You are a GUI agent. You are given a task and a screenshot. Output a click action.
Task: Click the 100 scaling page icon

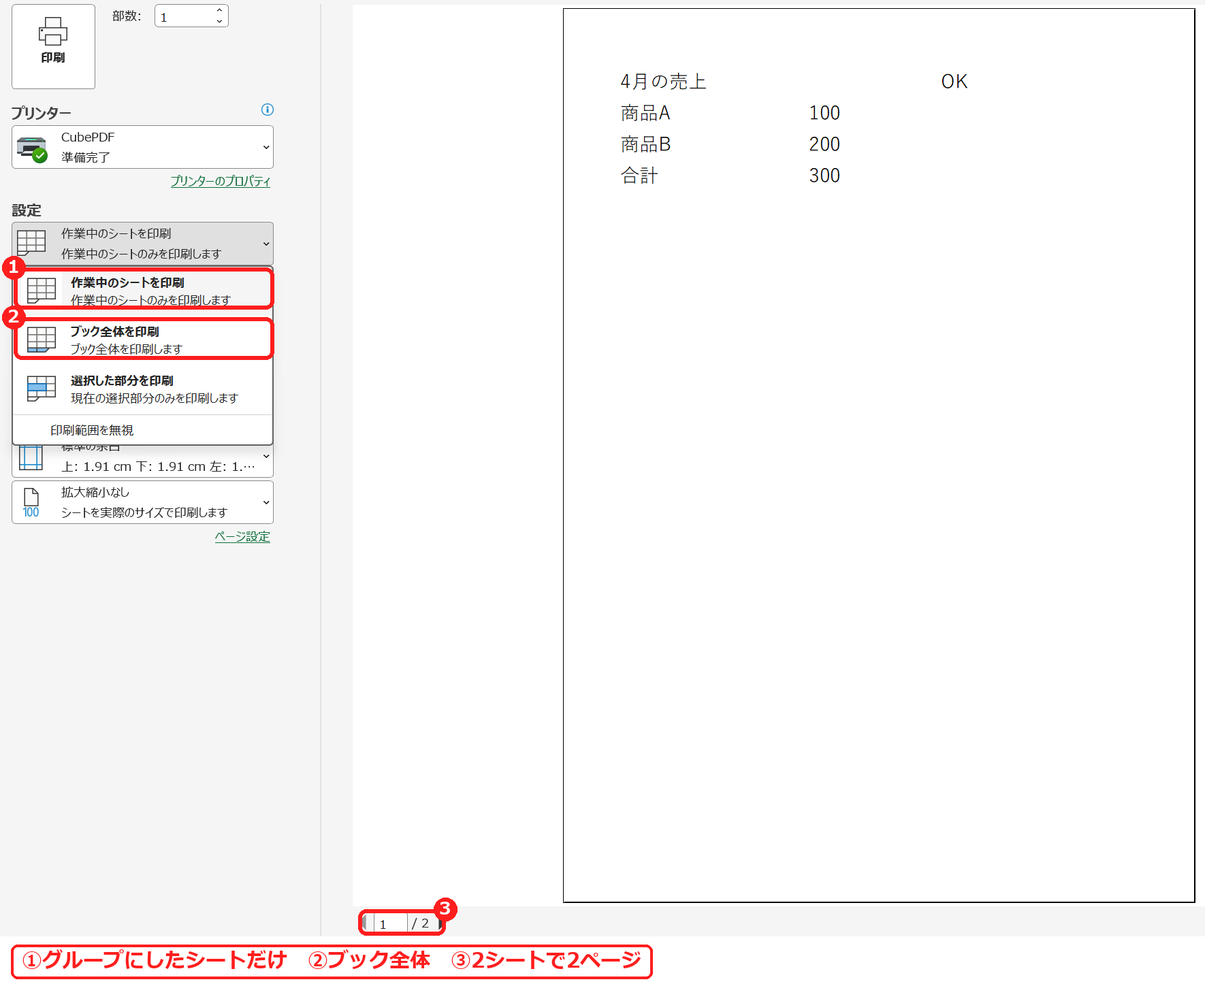[31, 503]
